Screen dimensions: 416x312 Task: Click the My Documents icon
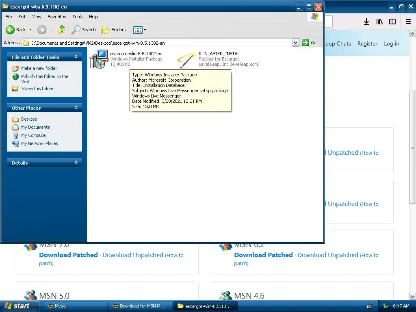(x=15, y=127)
